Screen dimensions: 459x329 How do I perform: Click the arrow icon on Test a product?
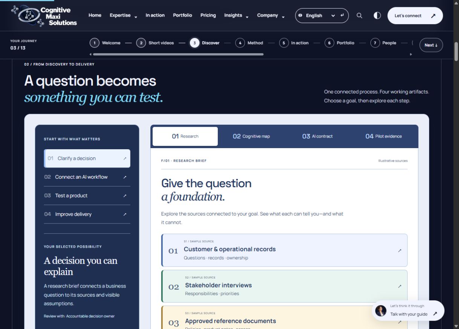pyautogui.click(x=125, y=196)
